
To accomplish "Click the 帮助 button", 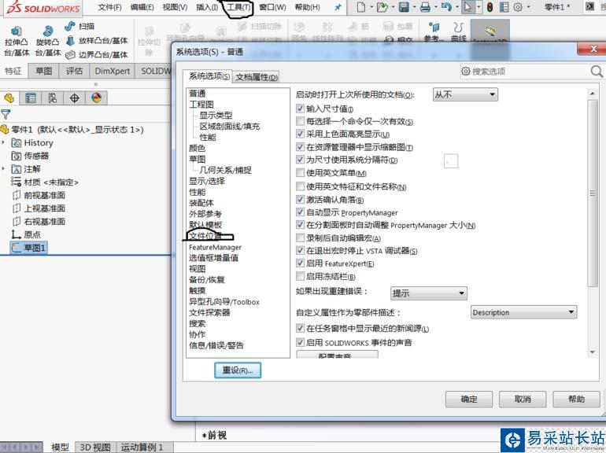I will 576,400.
